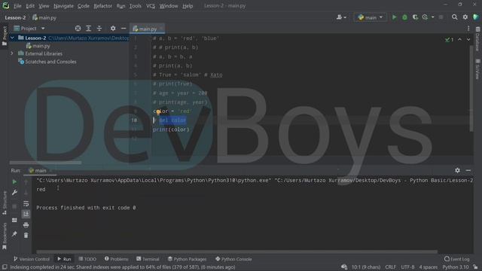This screenshot has width=482, height=271.
Task: Click the Run console horizontal scrollbar
Action: point(236,251)
